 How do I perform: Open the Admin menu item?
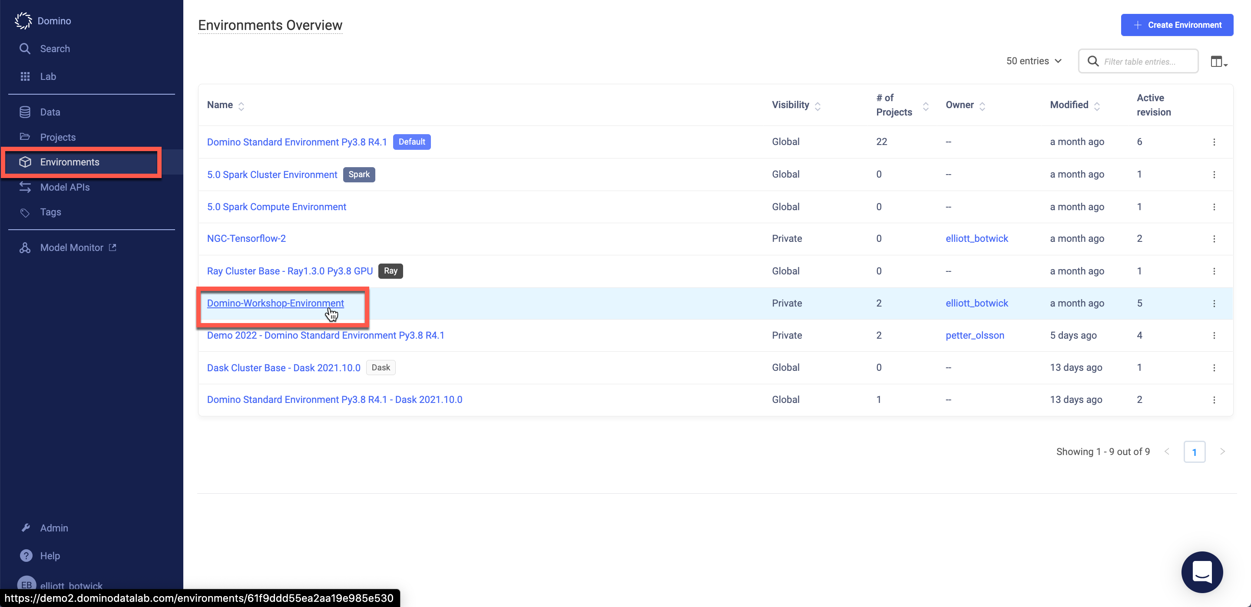tap(53, 528)
